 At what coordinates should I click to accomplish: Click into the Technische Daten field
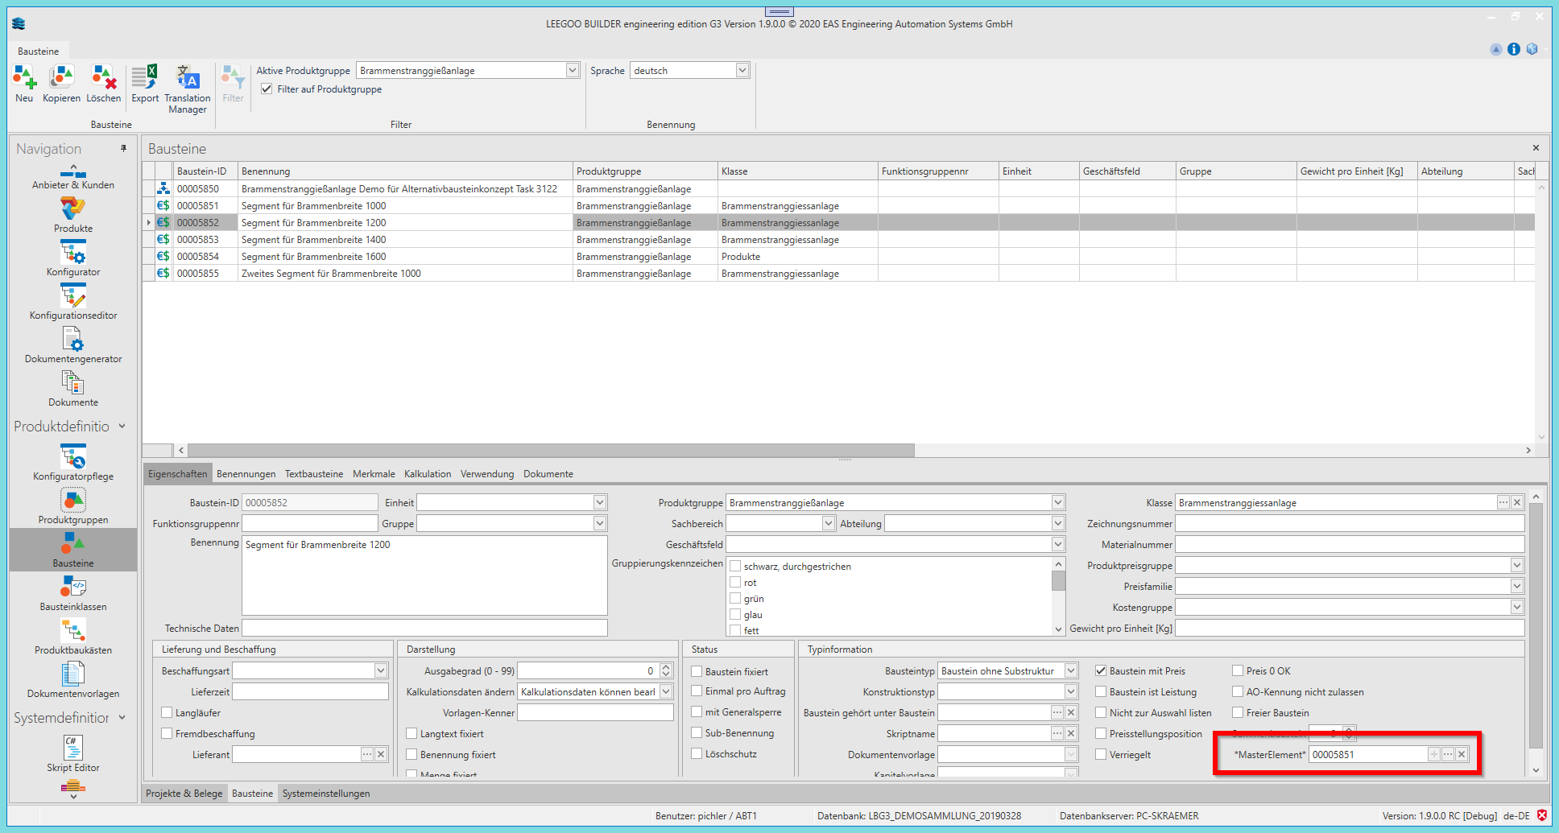click(x=424, y=628)
